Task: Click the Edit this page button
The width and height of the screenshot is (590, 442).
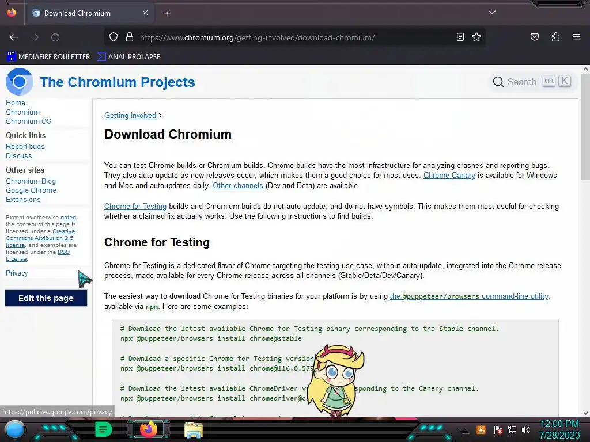Action: tap(46, 298)
